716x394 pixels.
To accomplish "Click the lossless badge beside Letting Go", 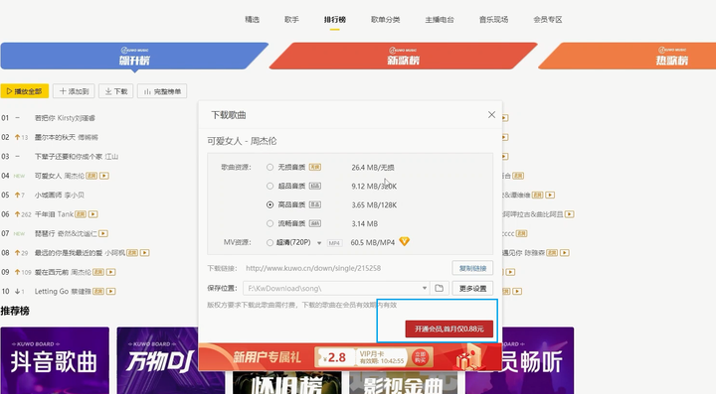I will click(98, 291).
